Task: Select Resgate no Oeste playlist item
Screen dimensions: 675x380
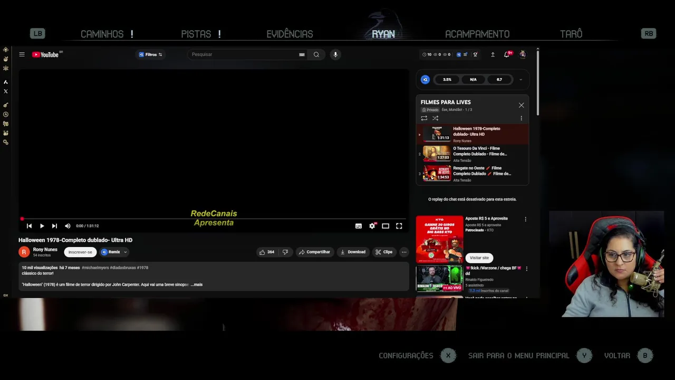Action: point(472,174)
